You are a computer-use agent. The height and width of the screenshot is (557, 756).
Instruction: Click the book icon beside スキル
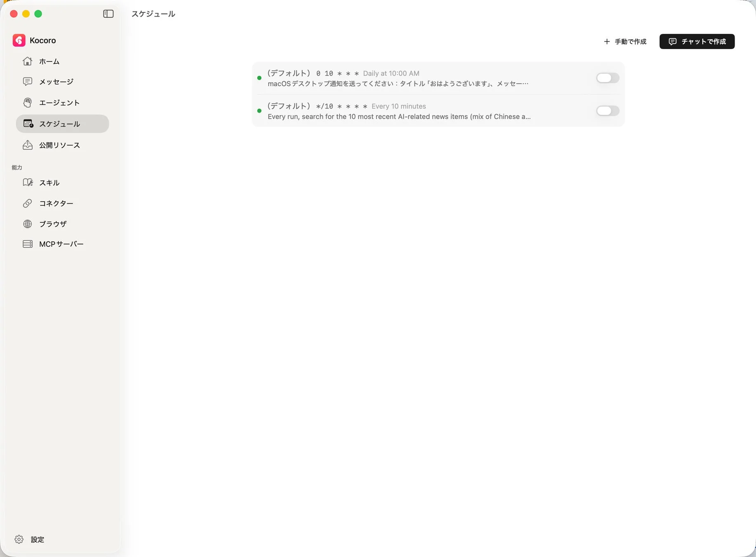pyautogui.click(x=28, y=182)
